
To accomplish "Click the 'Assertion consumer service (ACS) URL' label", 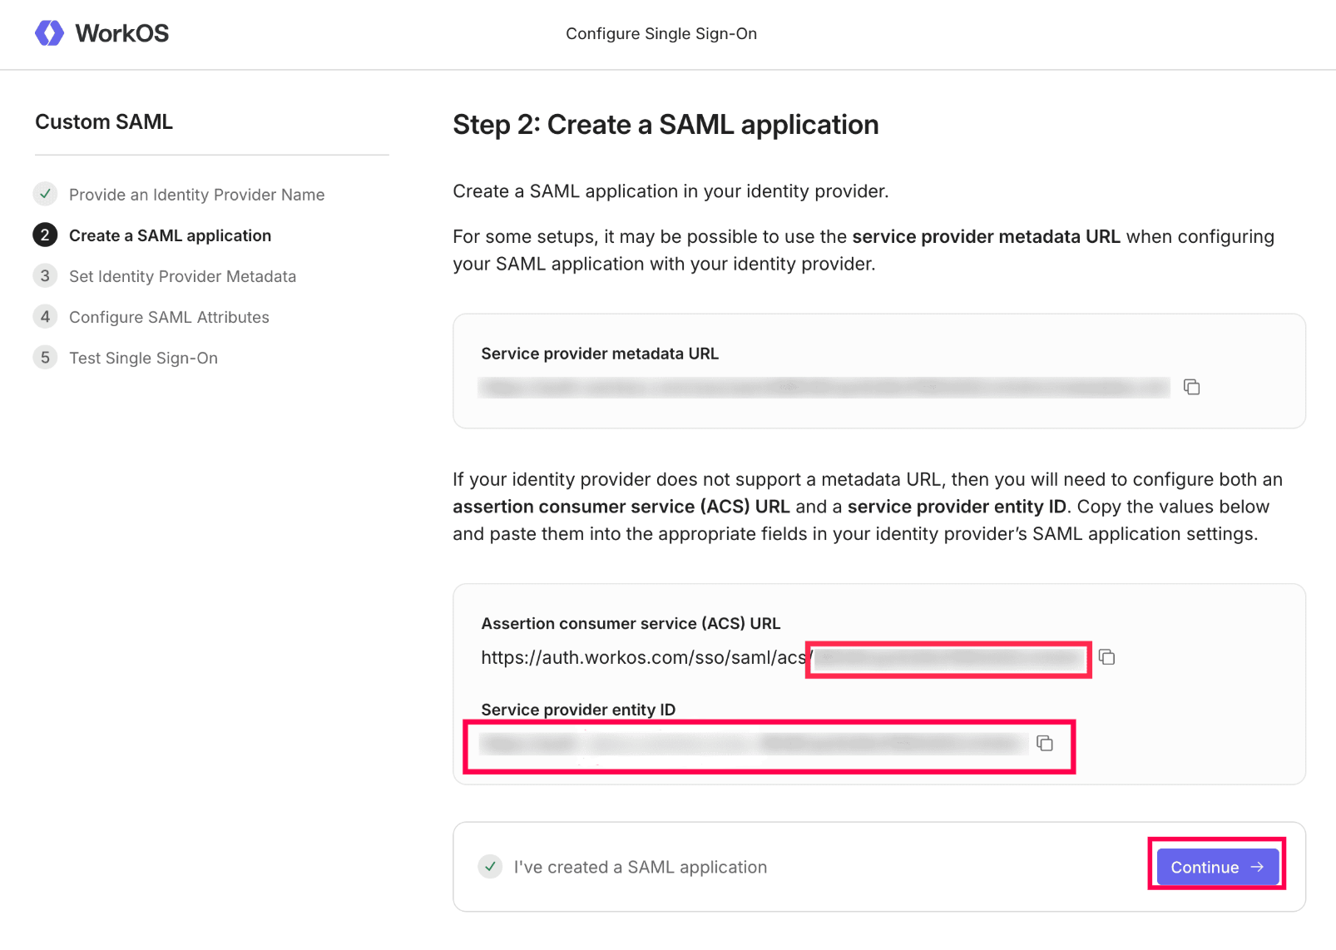I will [x=631, y=623].
